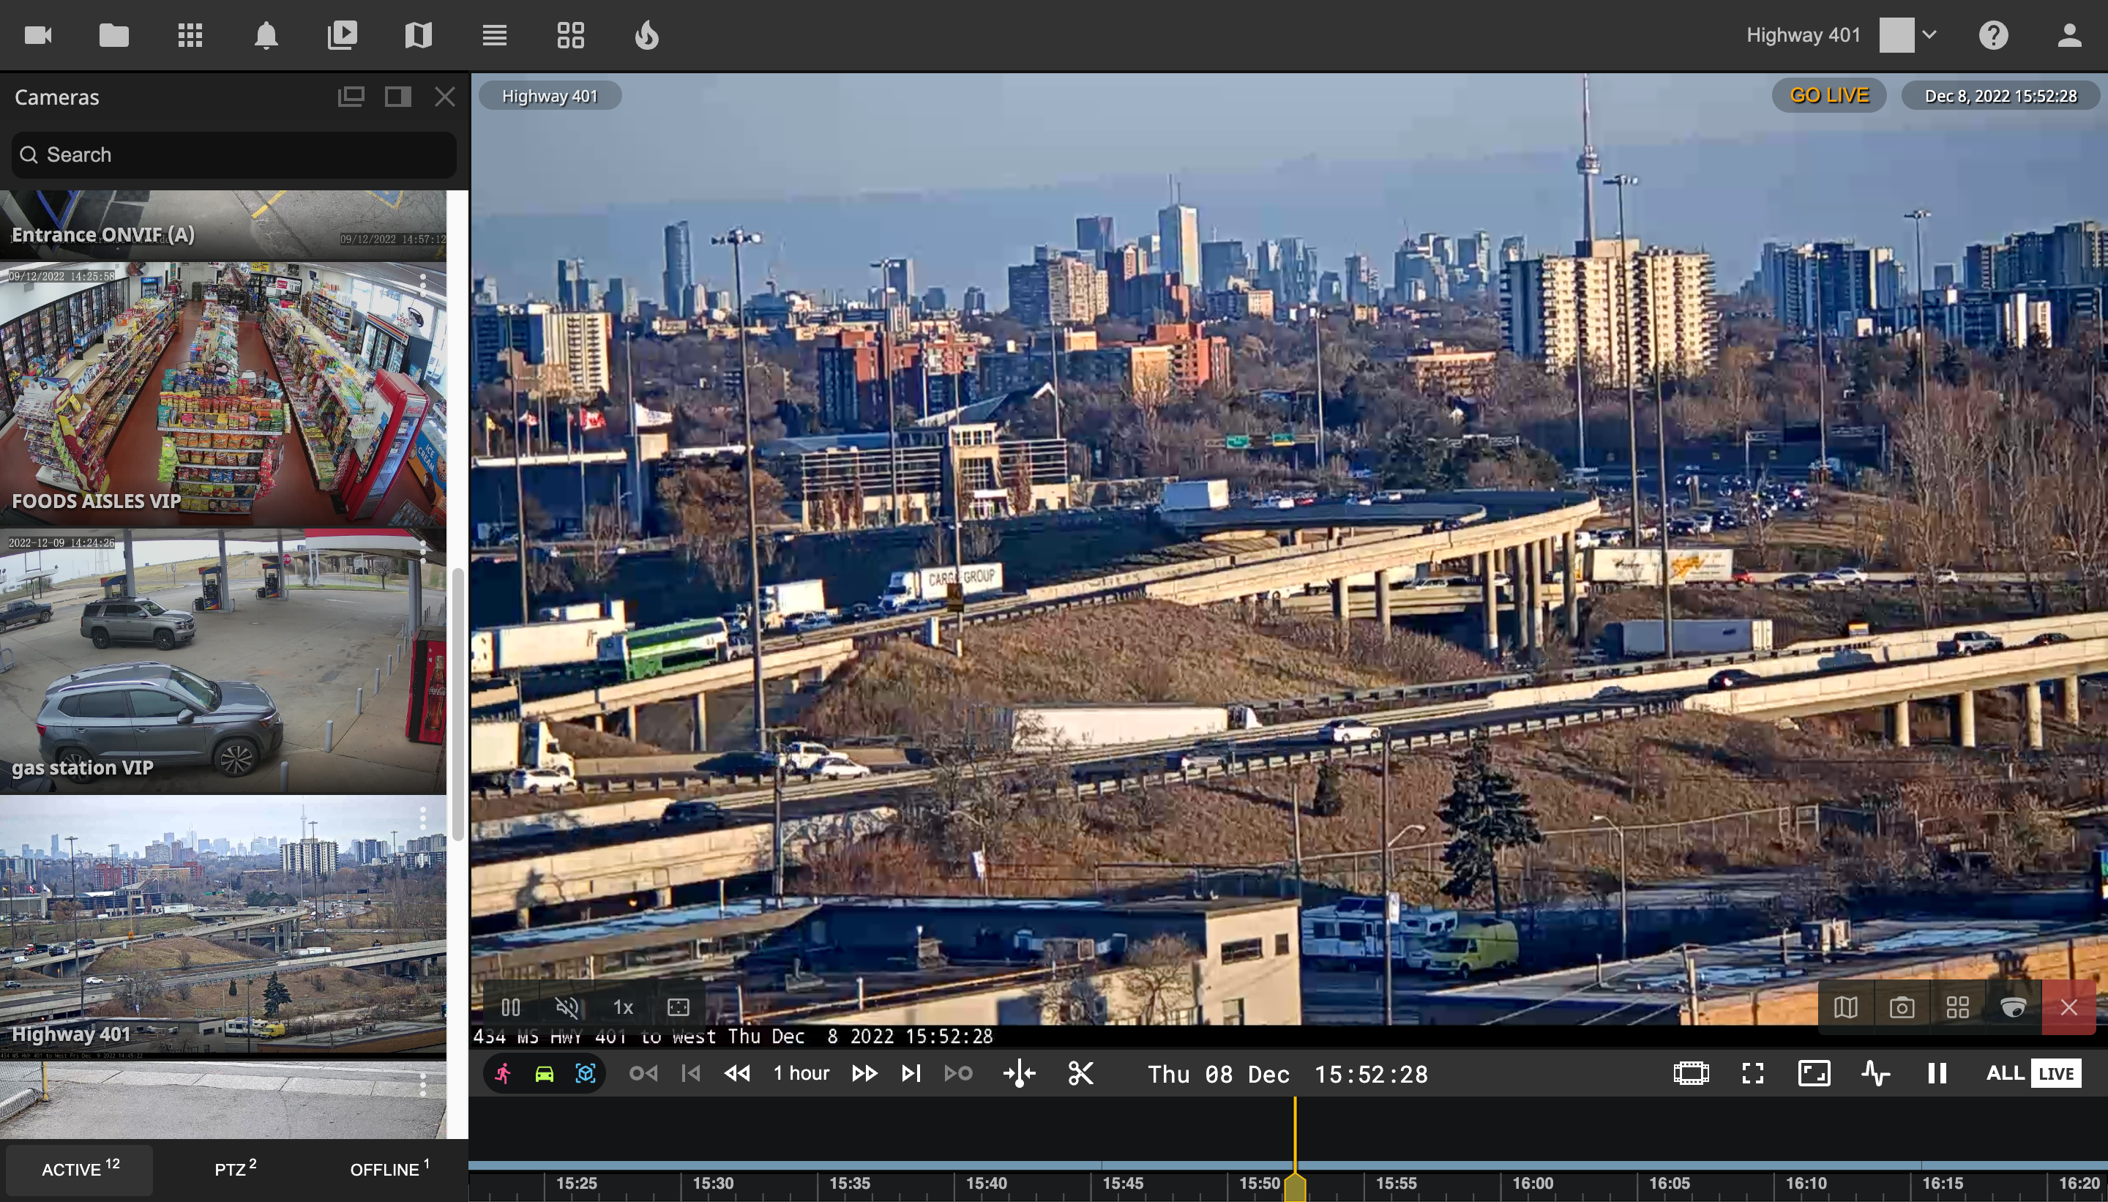Click the scissors clip export icon

[x=1080, y=1073]
